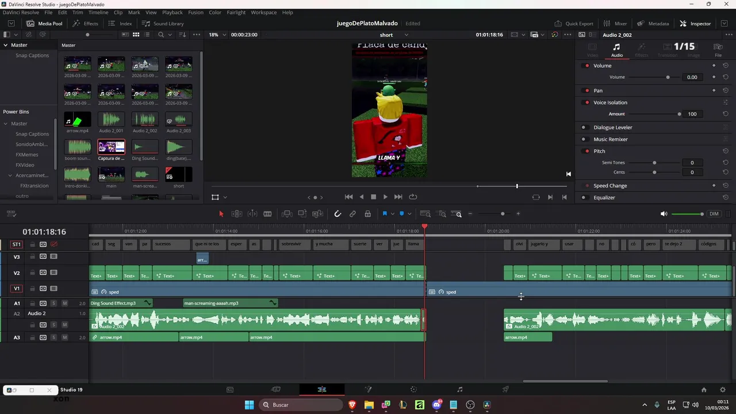Disable the Pitch toggle
This screenshot has height=414, width=736.
click(x=586, y=151)
